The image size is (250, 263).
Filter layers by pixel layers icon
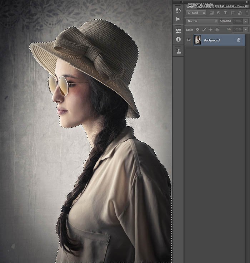point(211,13)
